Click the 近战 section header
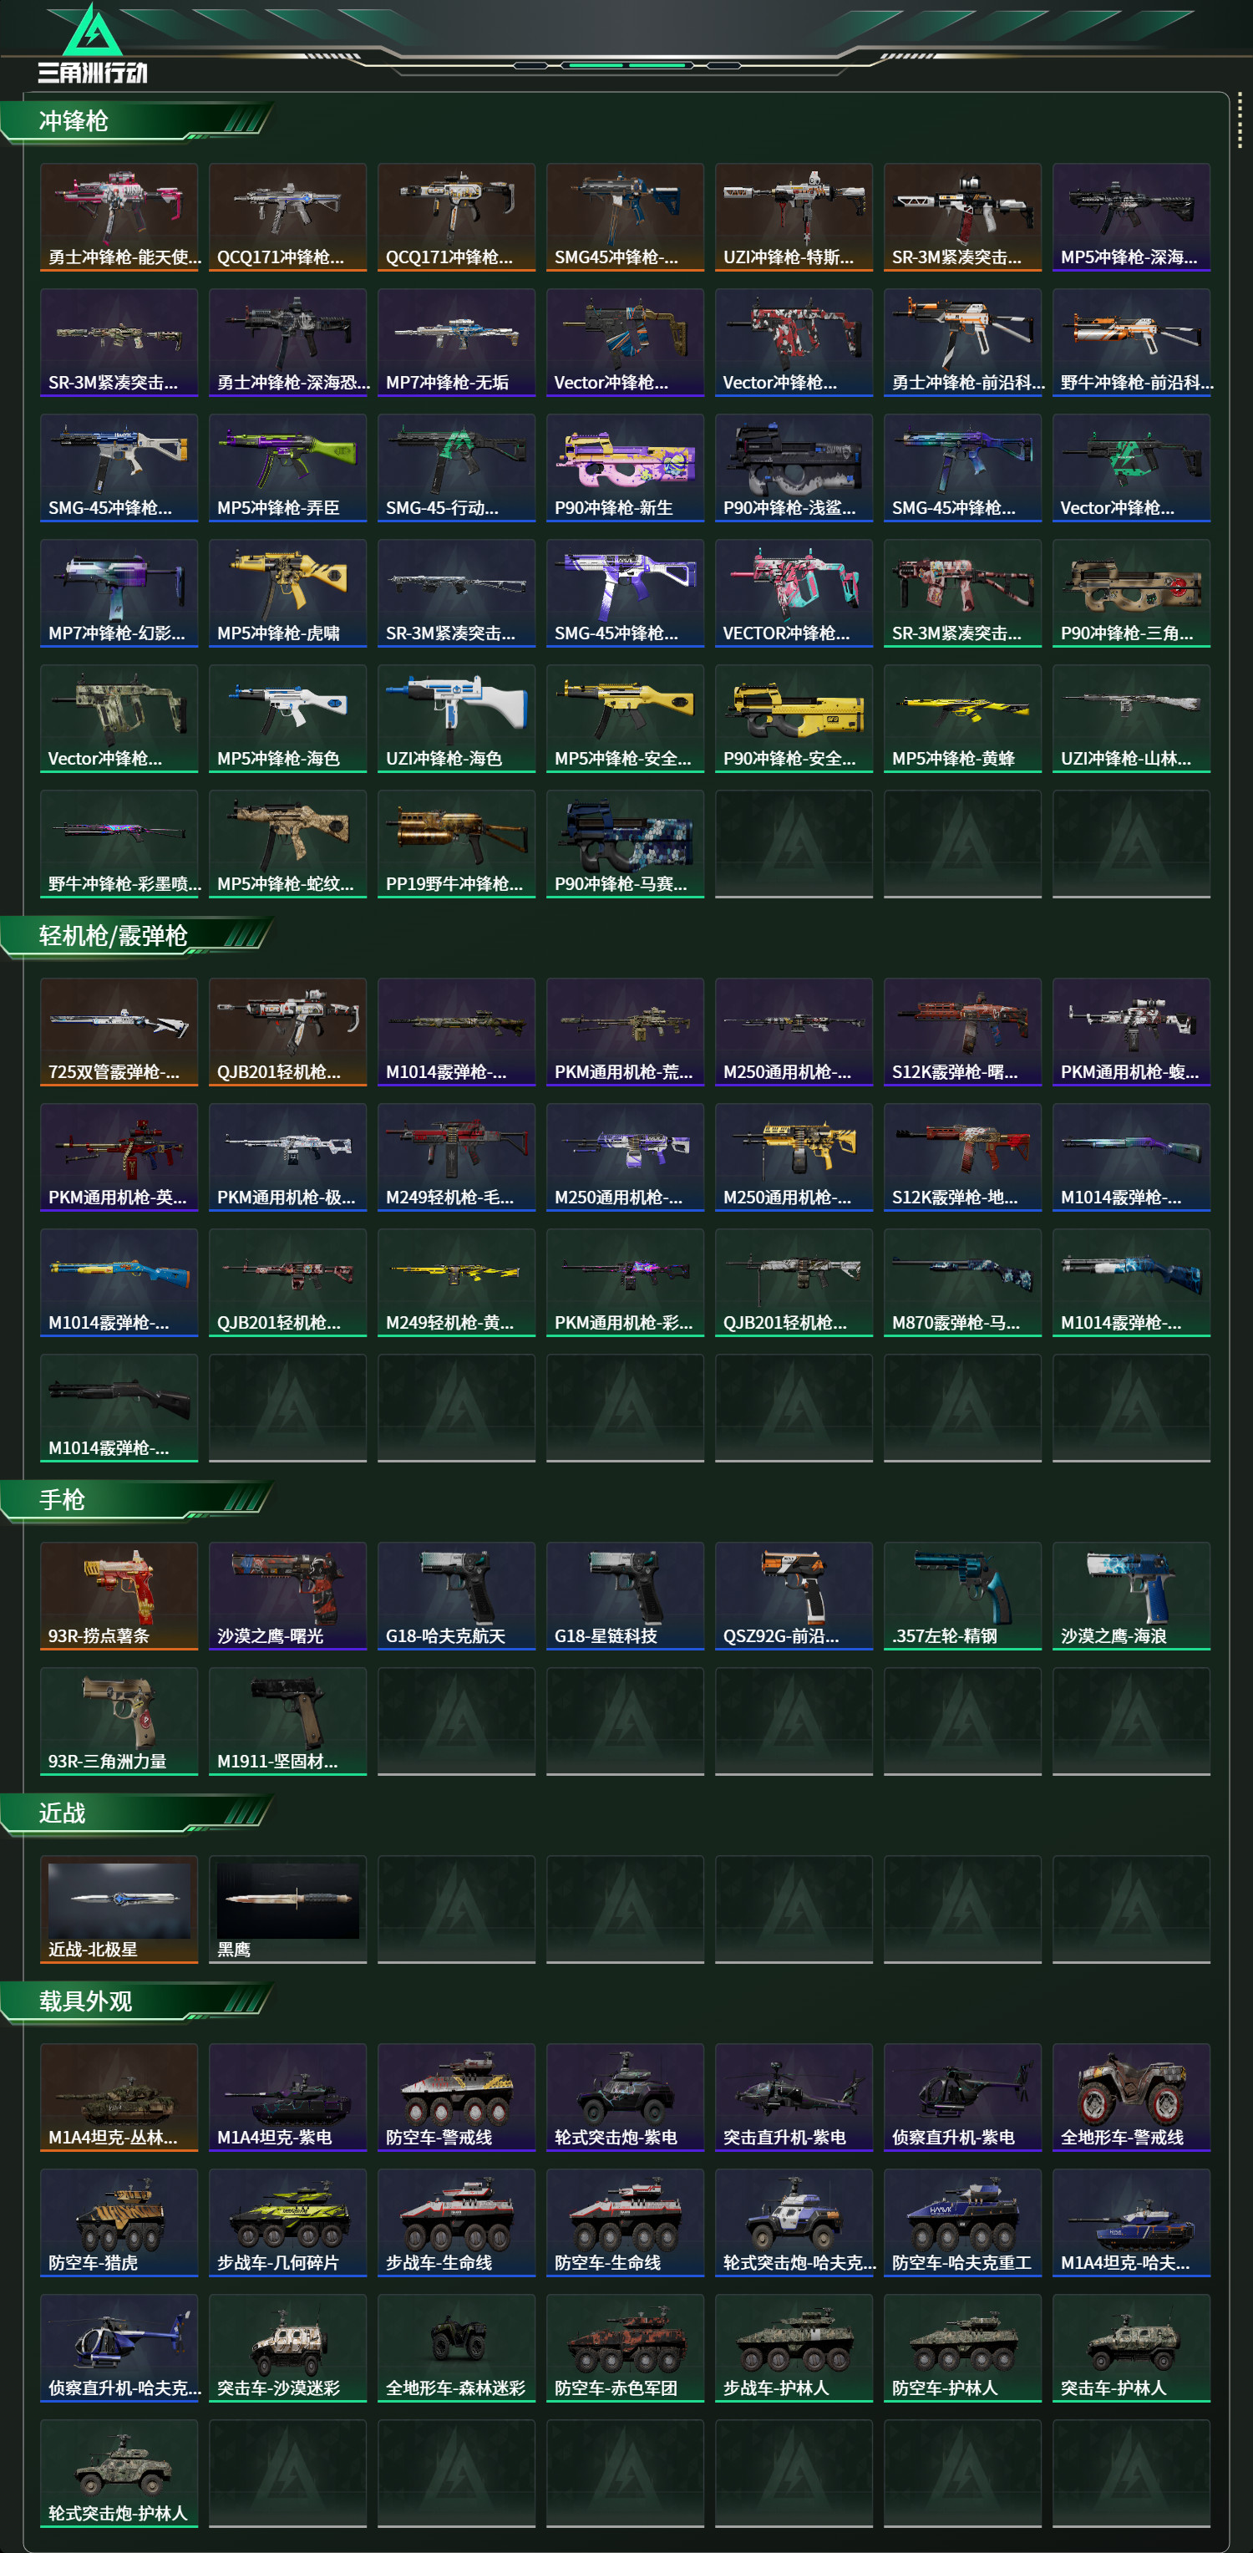 [62, 1813]
